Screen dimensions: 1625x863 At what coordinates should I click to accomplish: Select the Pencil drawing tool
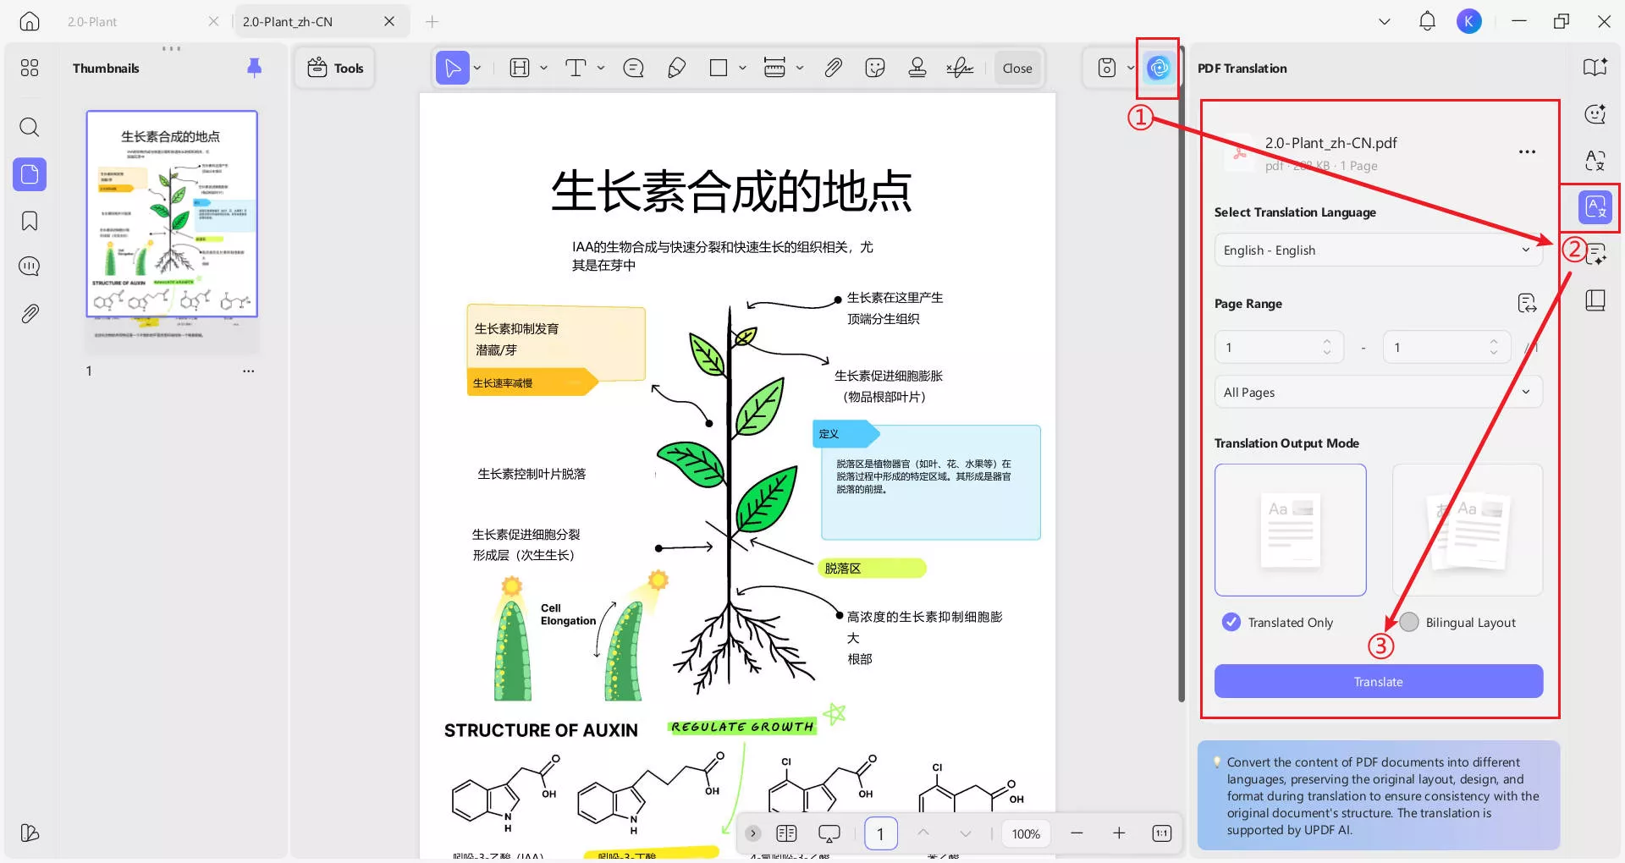[x=676, y=68]
